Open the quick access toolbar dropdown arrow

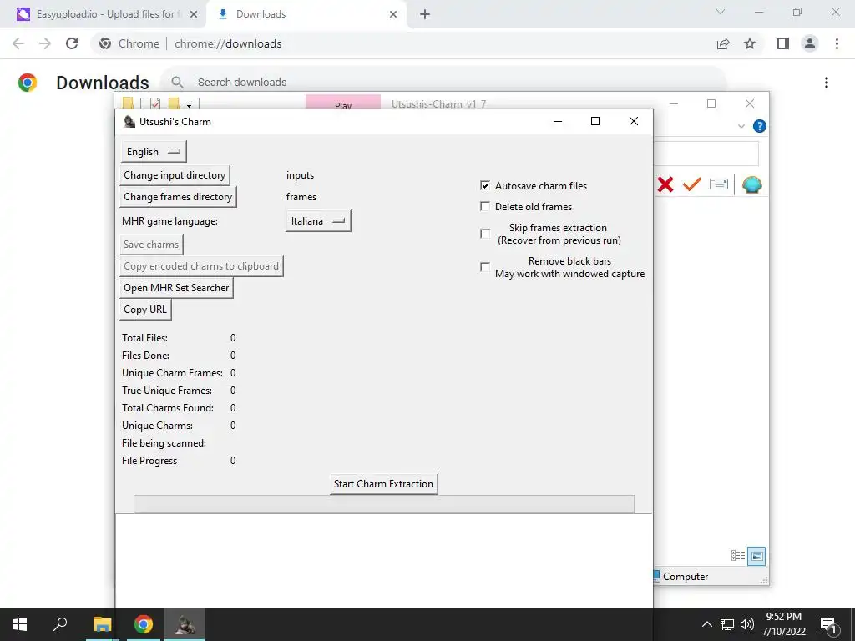coord(190,104)
